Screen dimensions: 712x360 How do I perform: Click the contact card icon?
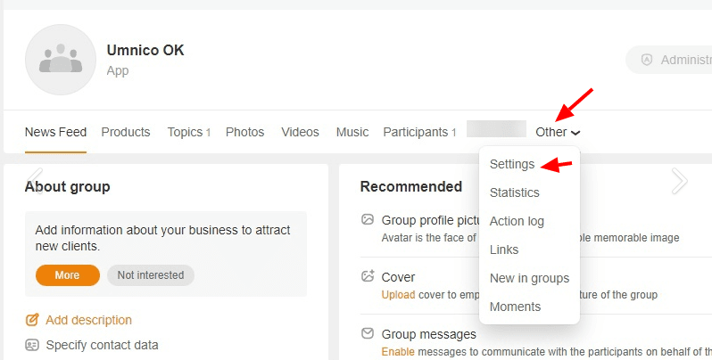coord(32,345)
